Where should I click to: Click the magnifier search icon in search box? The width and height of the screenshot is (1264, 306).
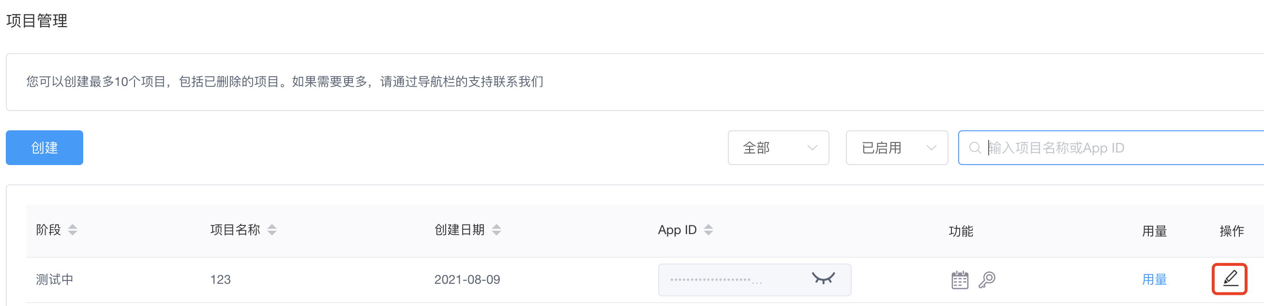point(975,147)
